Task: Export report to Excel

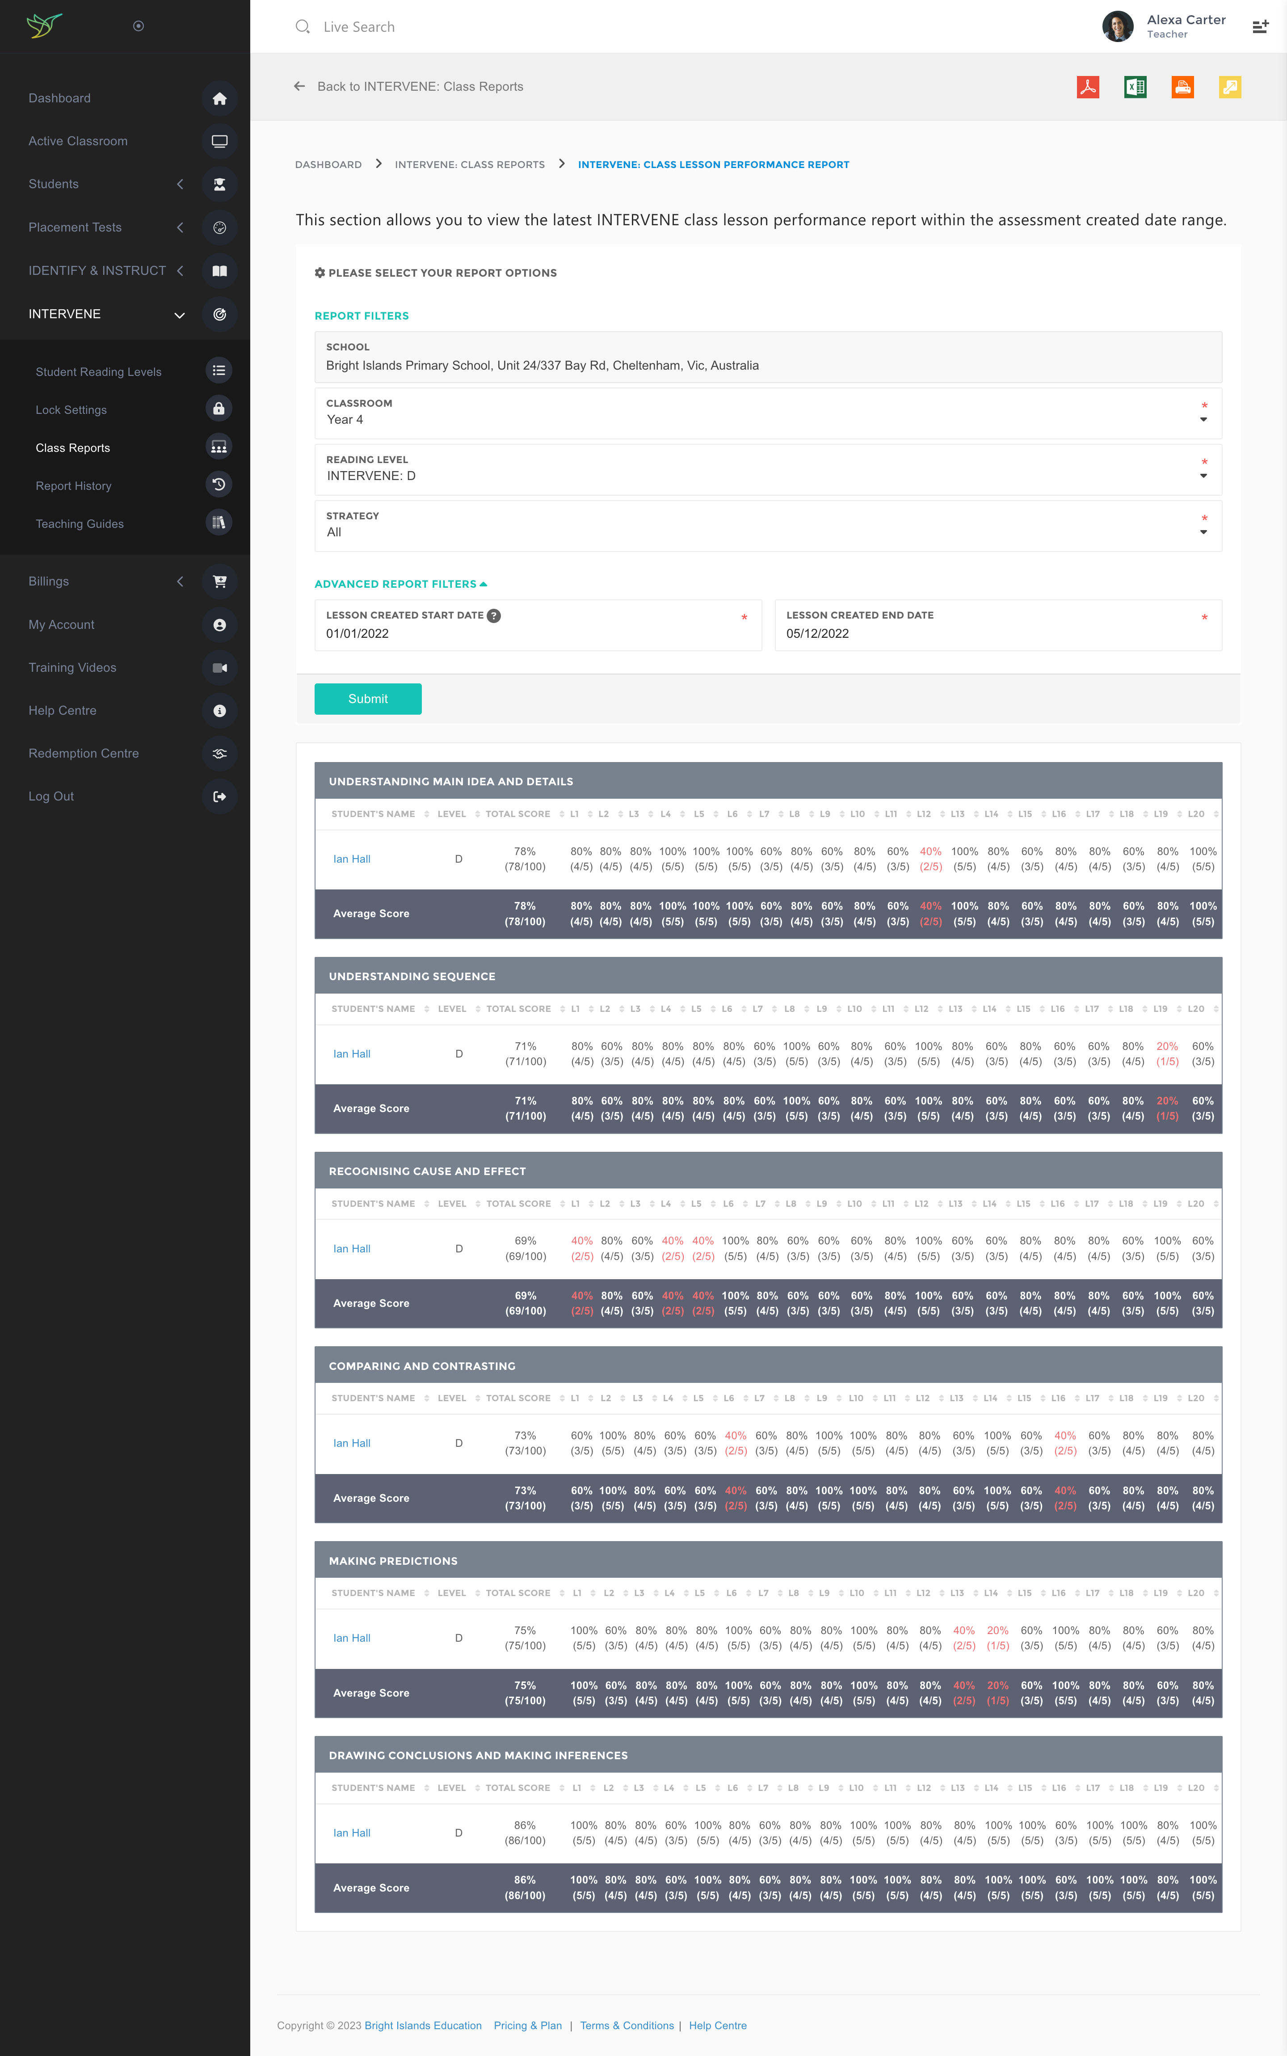Action: click(x=1135, y=87)
